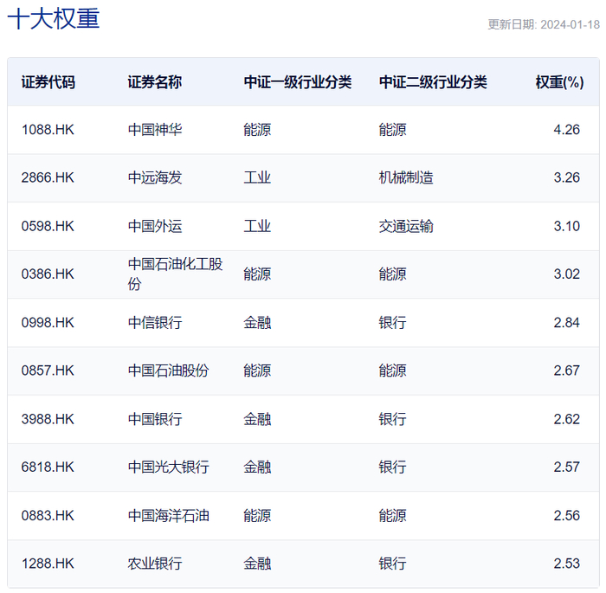Click weight value 2.62
Image resolution: width=606 pixels, height=593 pixels.
[x=566, y=420]
